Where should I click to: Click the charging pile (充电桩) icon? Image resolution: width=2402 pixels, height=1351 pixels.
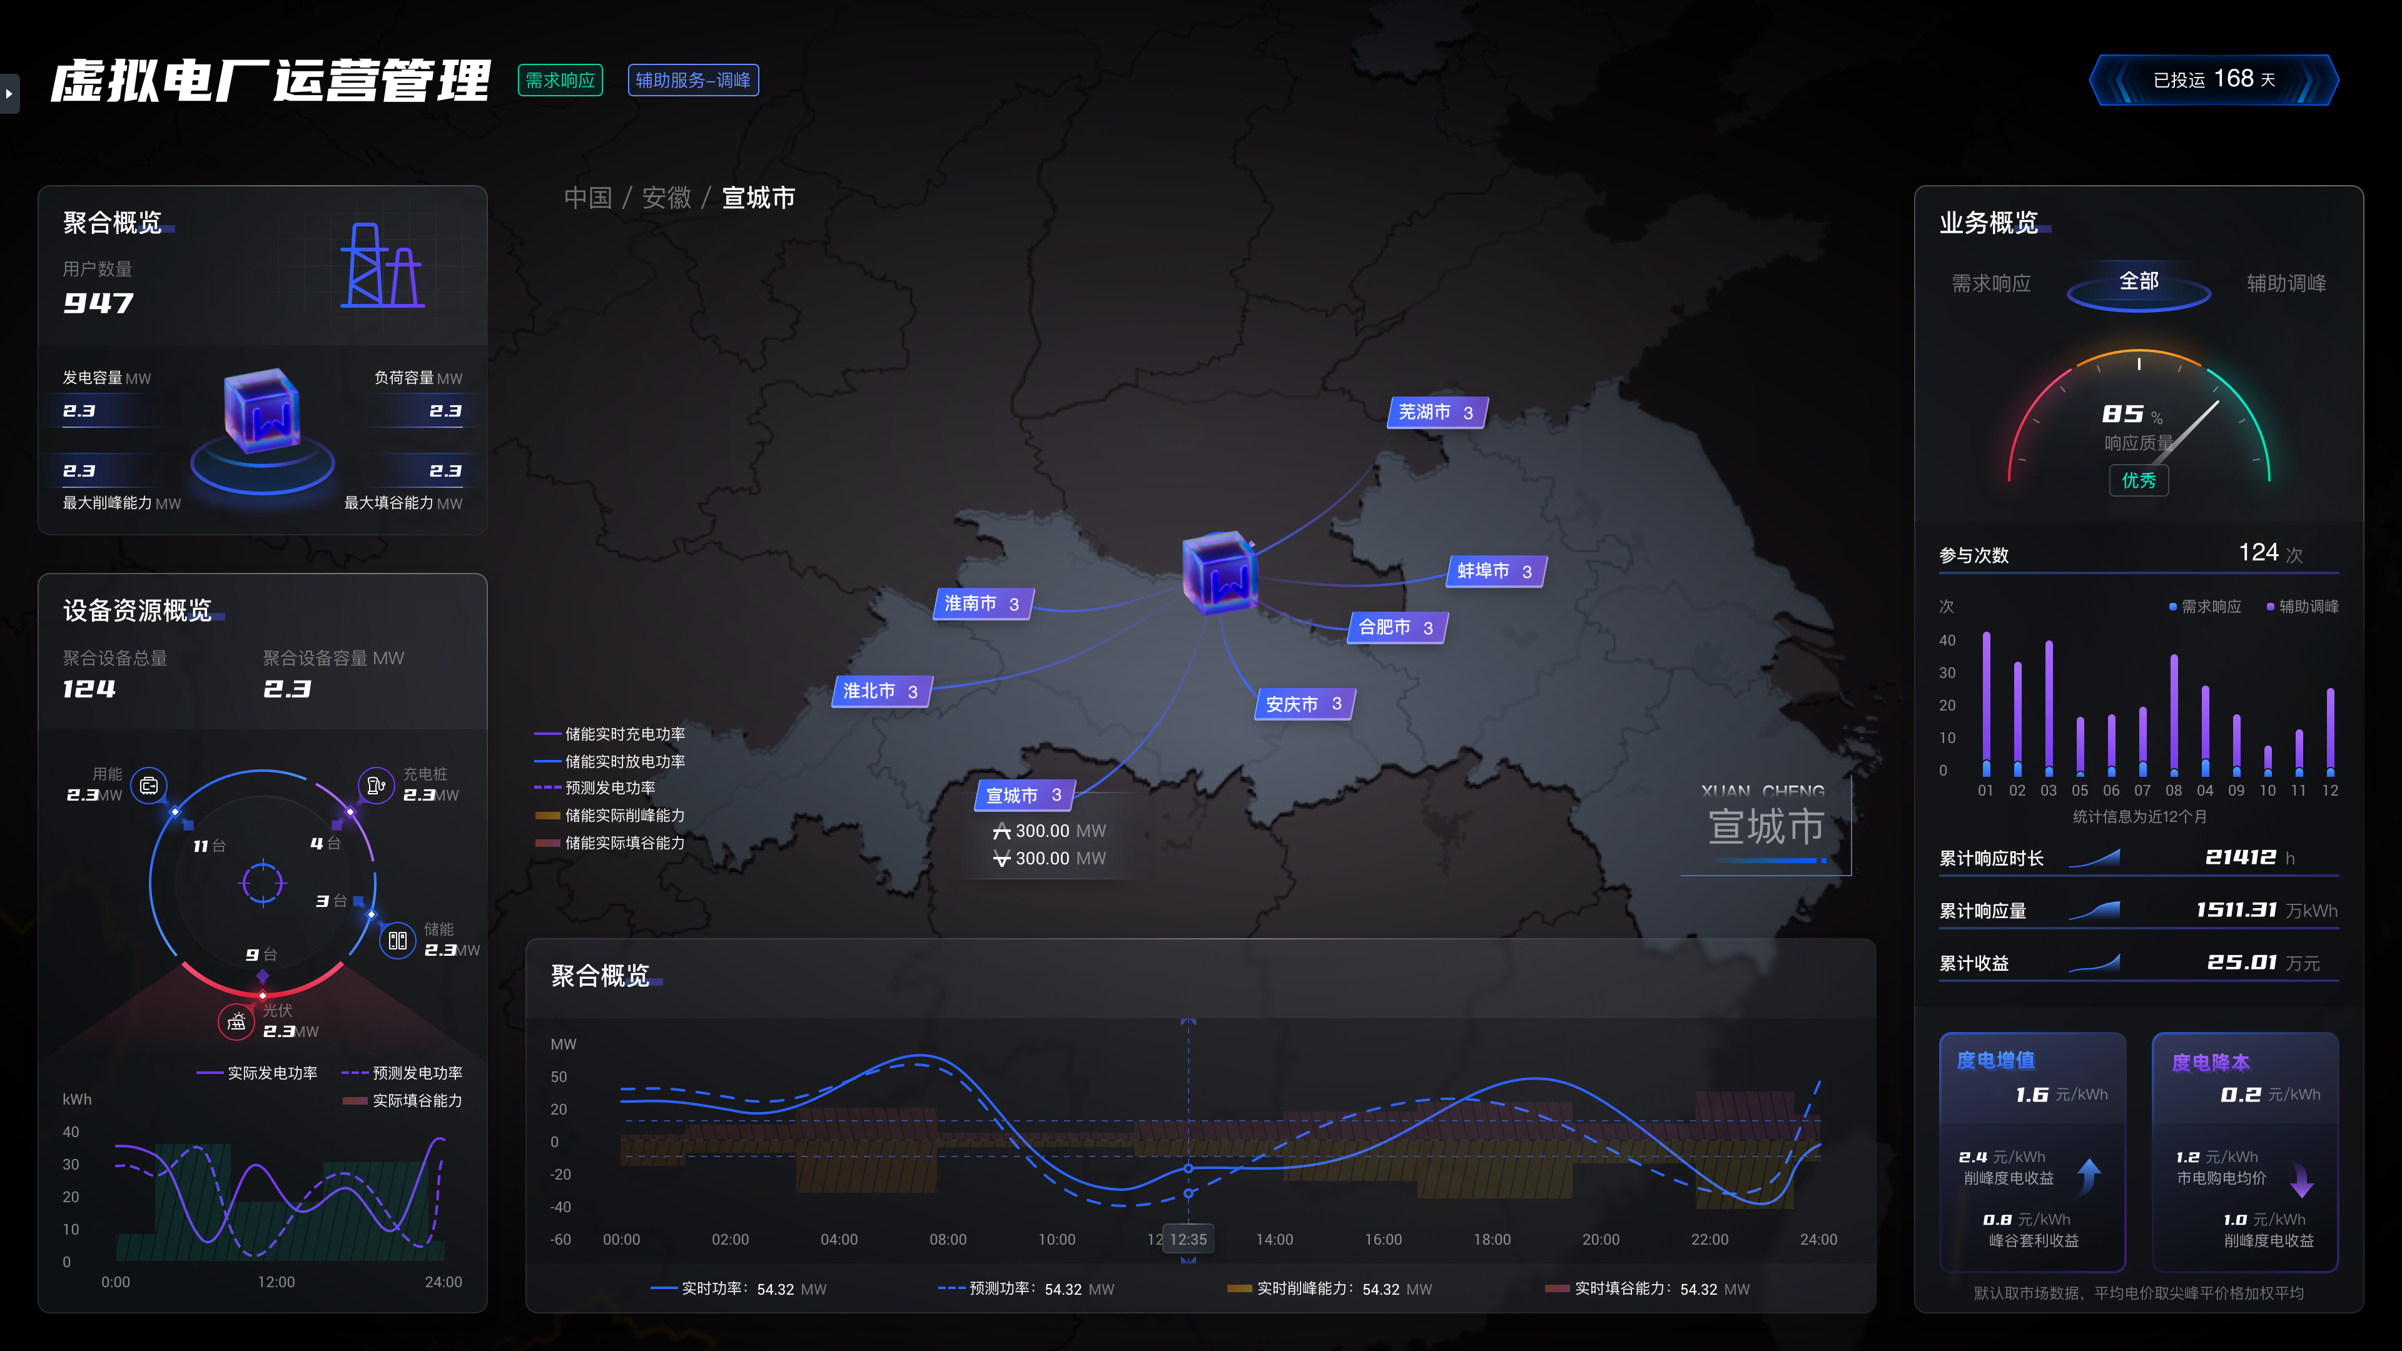(x=376, y=786)
